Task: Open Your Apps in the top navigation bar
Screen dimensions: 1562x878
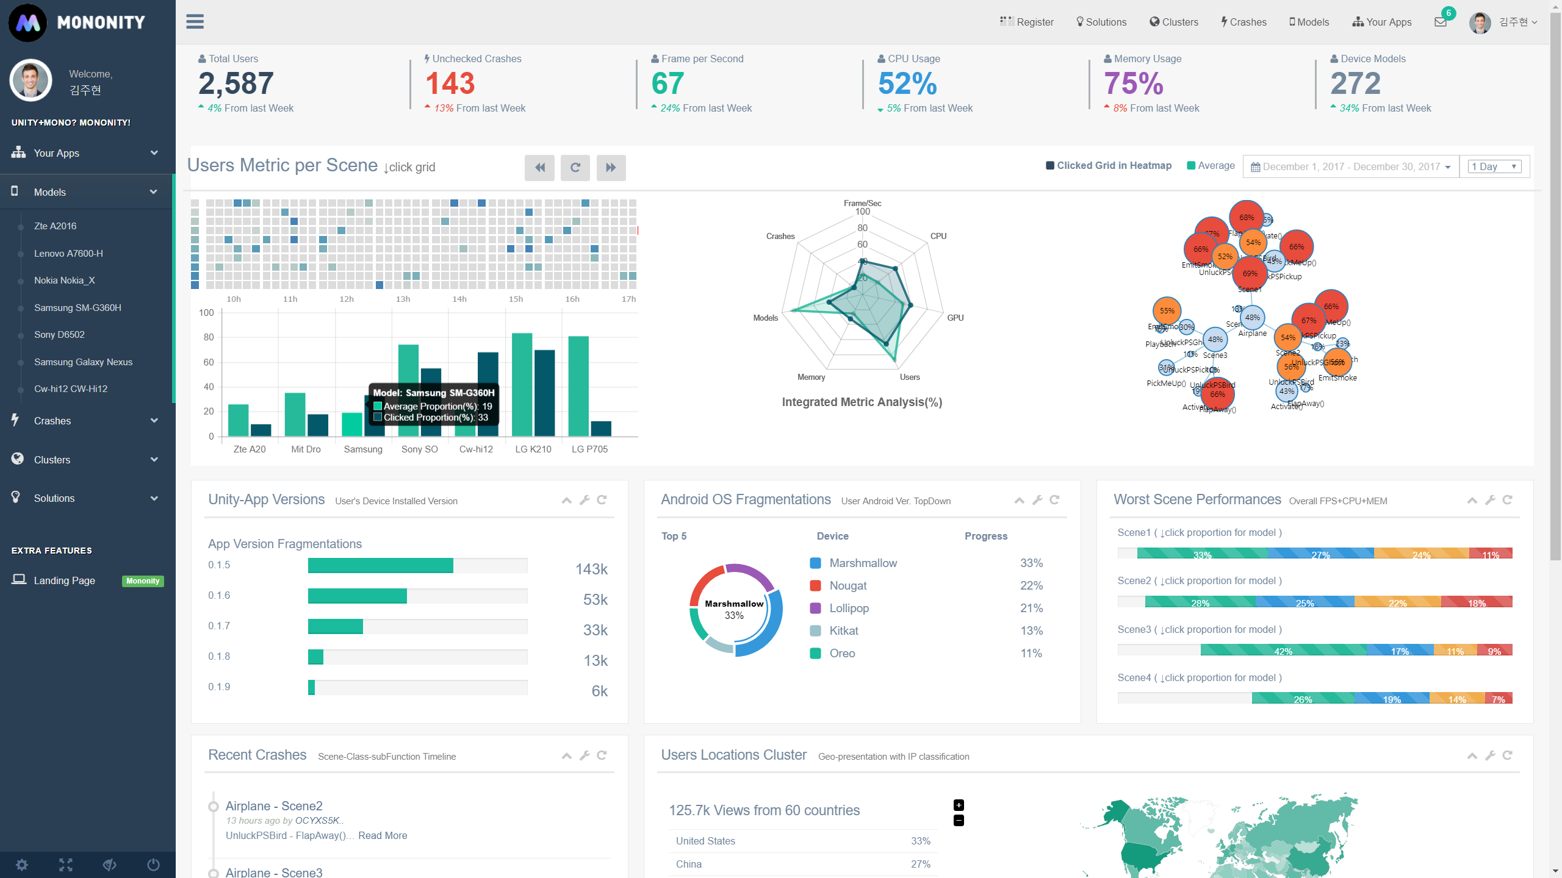Action: 1382,22
